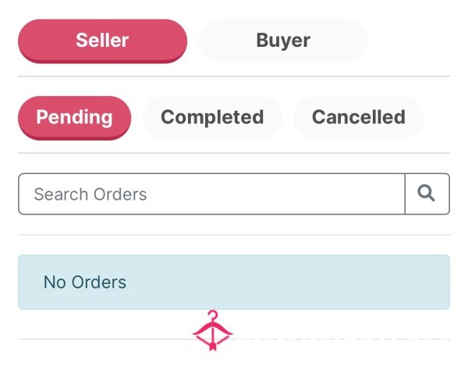The image size is (468, 373).
Task: Focus the Search Orders placeholder text
Action: click(x=90, y=194)
